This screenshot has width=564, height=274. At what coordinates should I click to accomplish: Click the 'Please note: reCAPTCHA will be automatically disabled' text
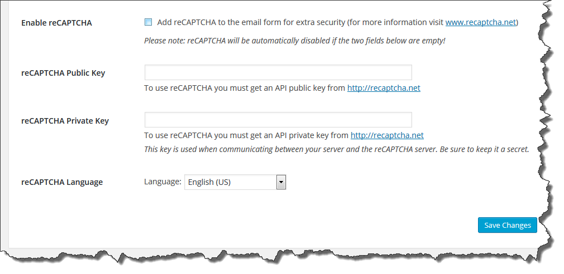pos(295,41)
